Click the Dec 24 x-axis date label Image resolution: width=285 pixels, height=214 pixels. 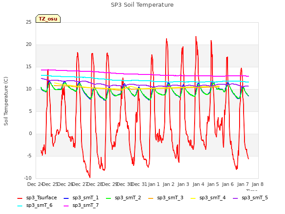tap(35, 184)
